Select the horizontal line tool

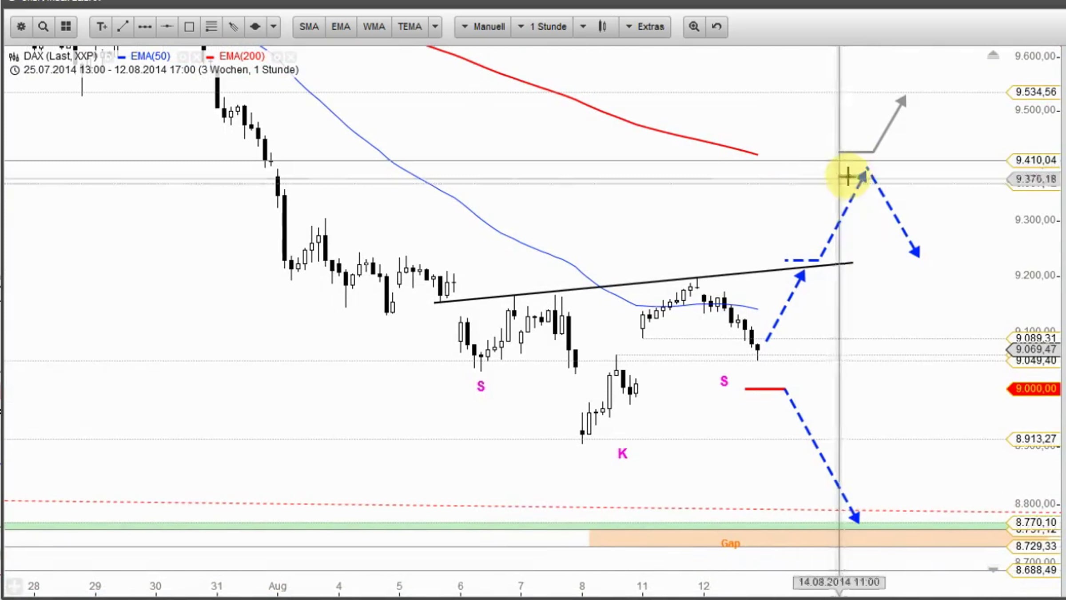click(x=167, y=27)
